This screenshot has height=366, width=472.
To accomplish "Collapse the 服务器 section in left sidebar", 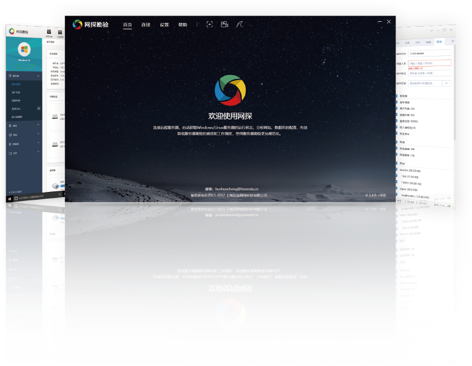I will (x=38, y=76).
